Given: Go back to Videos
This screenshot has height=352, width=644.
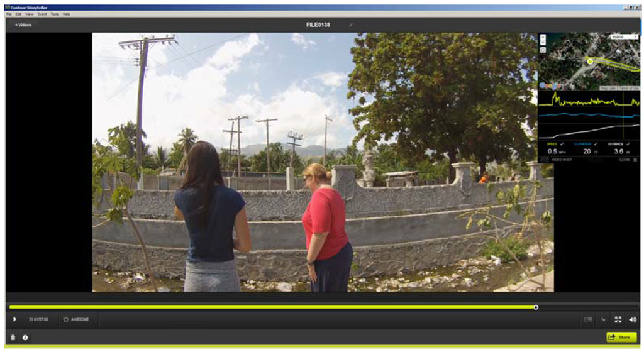Looking at the screenshot, I should pos(23,25).
